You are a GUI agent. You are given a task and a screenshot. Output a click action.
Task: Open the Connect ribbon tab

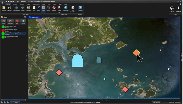click(x=15, y=4)
